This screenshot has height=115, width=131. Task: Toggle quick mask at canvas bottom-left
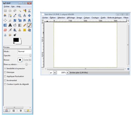43,69
